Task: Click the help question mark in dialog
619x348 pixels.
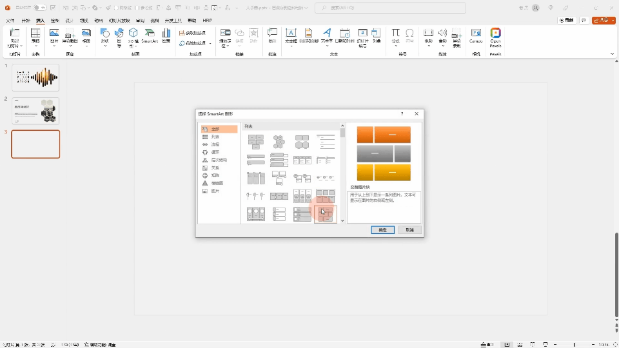Action: point(402,113)
